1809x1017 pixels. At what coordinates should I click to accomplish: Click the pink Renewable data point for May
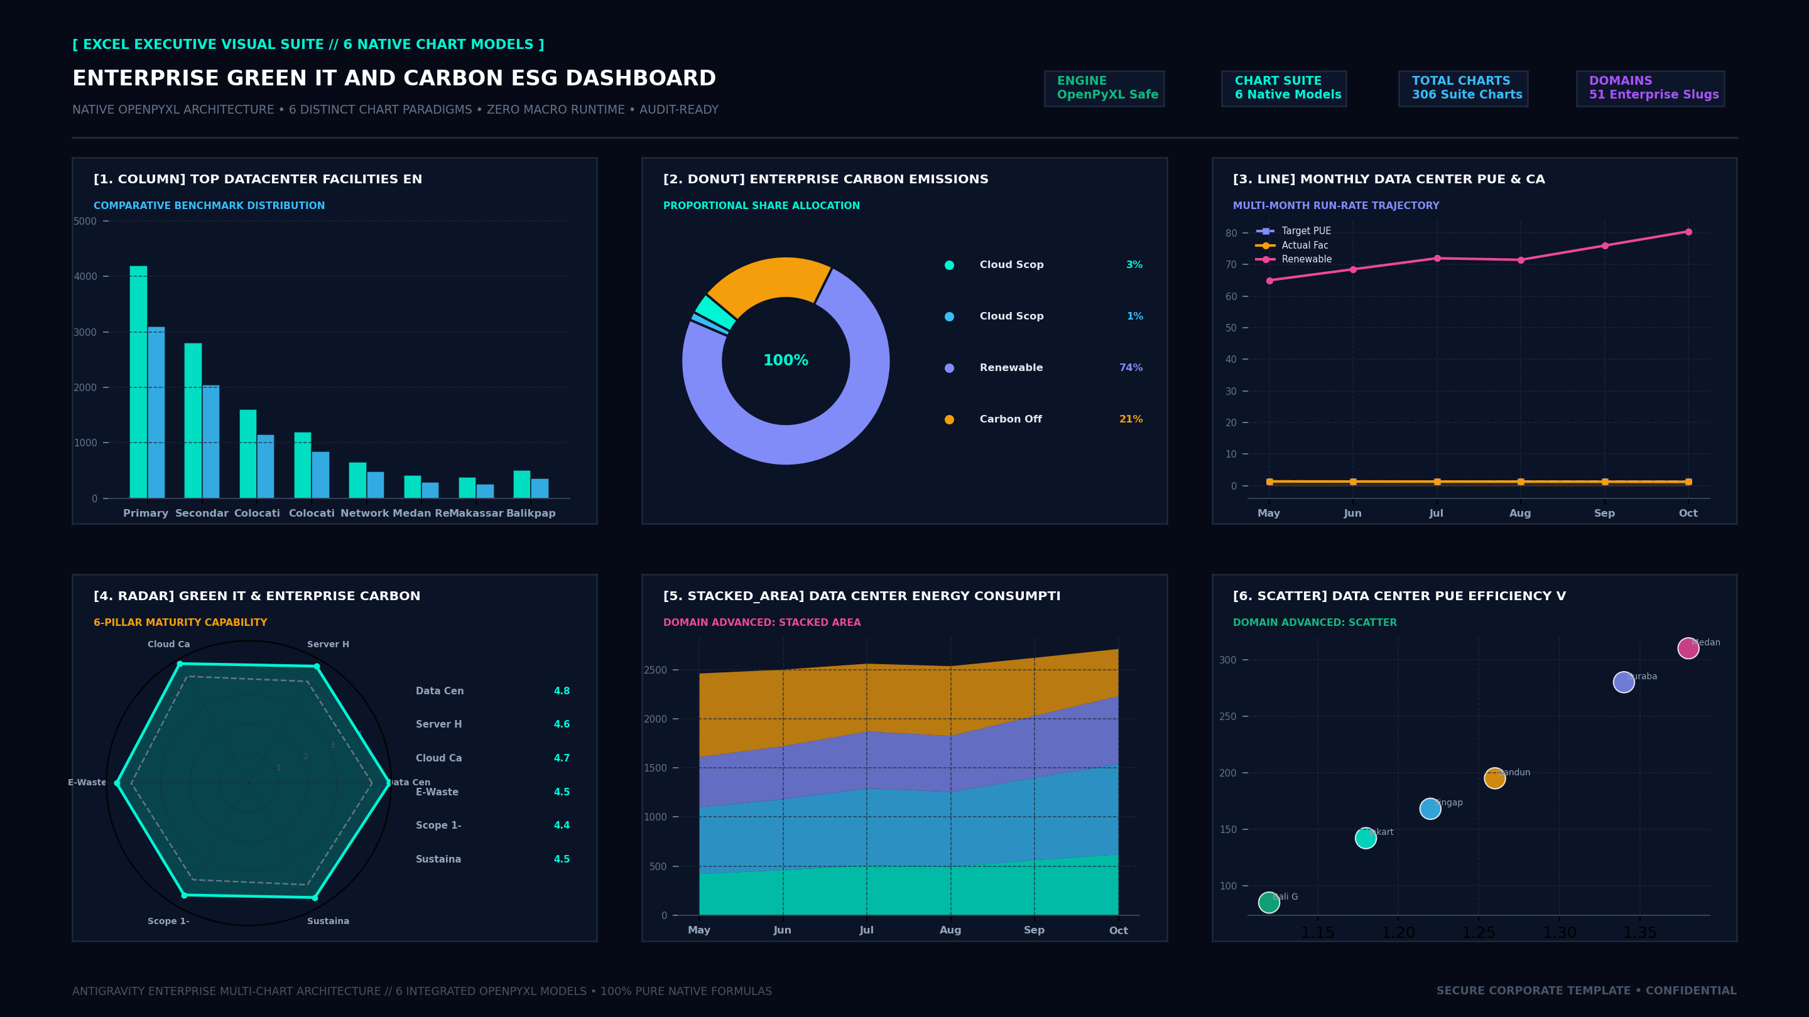click(x=1269, y=281)
